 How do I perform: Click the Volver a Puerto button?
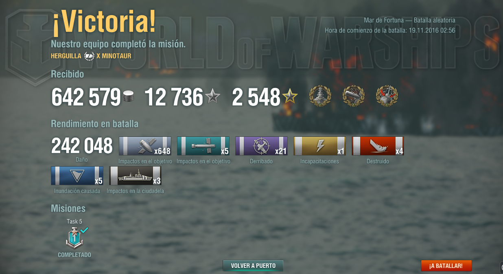pos(253,266)
